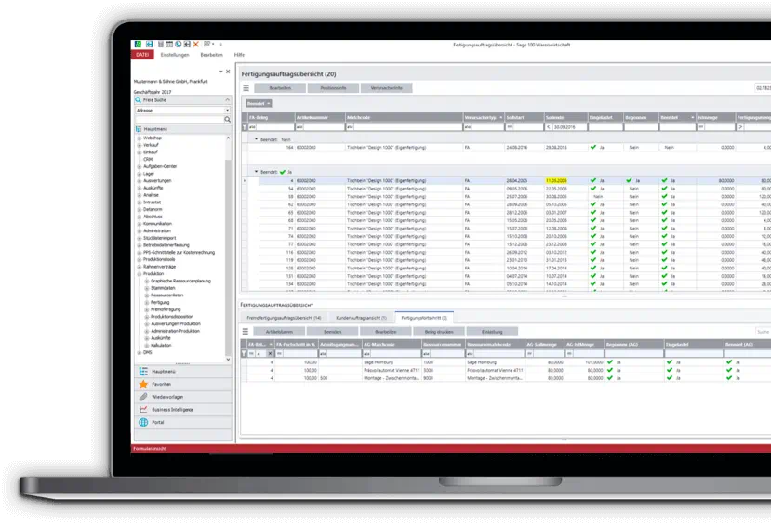The height and width of the screenshot is (525, 771).
Task: Expand the Verkauf tree node
Action: coord(140,145)
